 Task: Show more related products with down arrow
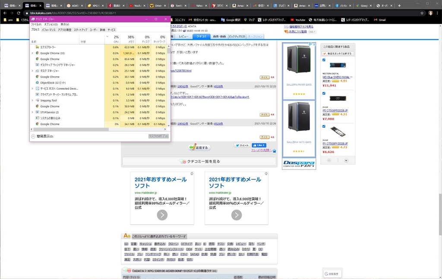coord(346,160)
